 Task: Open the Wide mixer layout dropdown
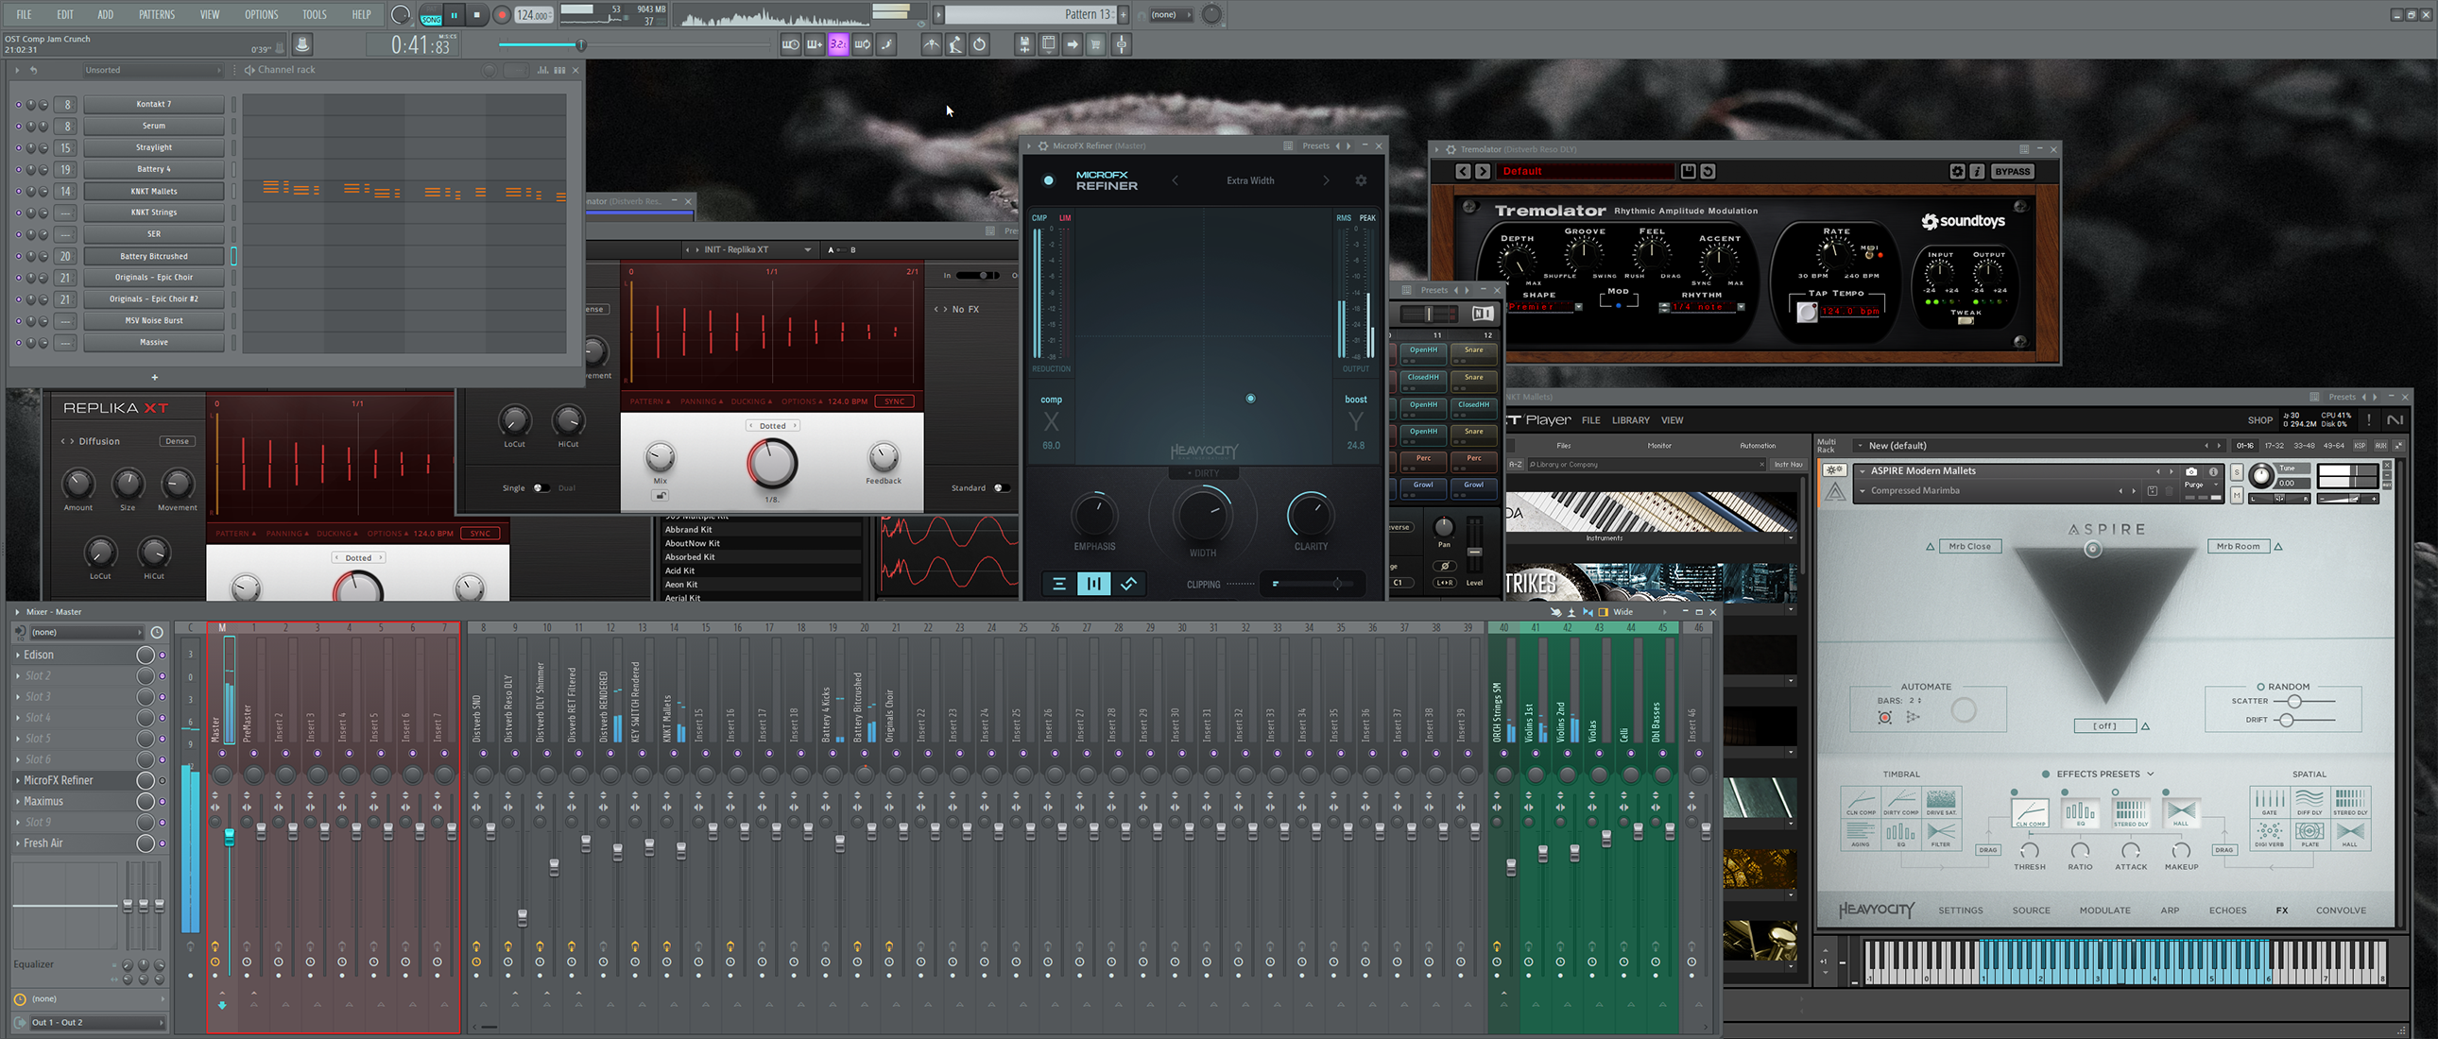pyautogui.click(x=1640, y=612)
